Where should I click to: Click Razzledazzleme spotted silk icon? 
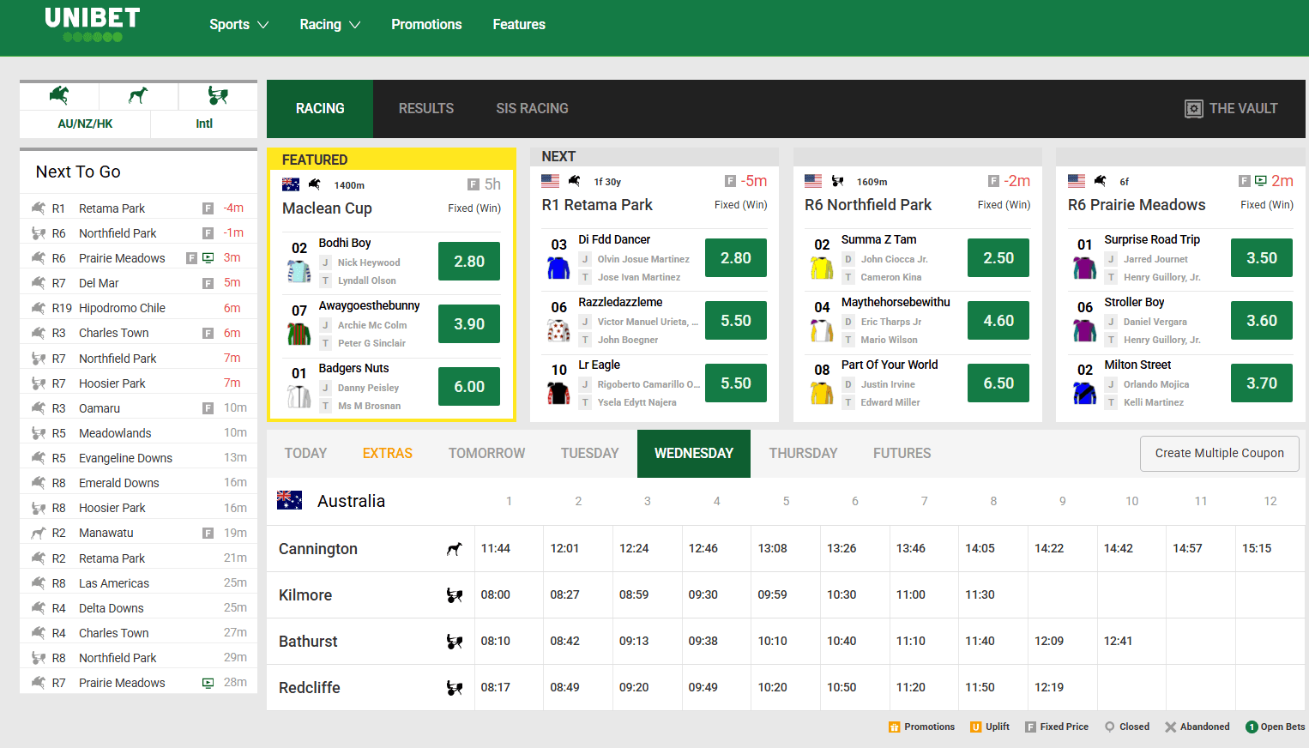tap(558, 330)
